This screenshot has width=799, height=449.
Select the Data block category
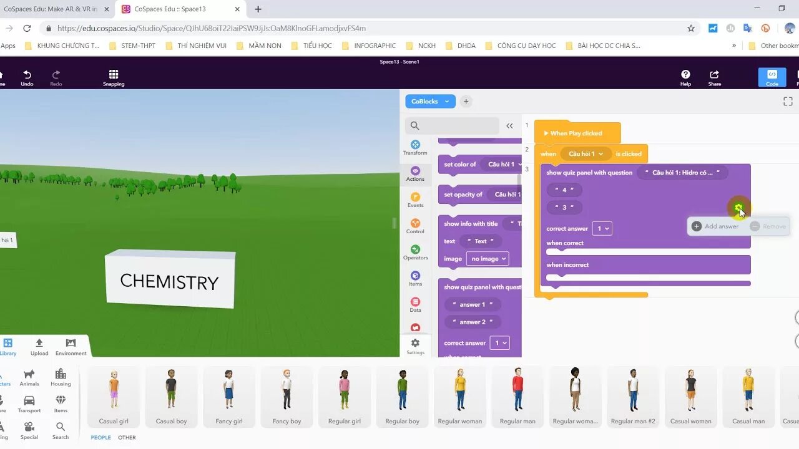point(415,305)
